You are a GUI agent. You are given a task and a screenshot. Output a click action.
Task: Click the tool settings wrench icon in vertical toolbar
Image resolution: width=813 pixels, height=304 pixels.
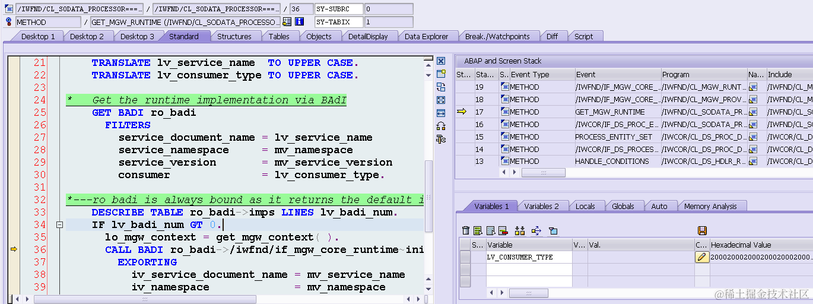pyautogui.click(x=441, y=139)
